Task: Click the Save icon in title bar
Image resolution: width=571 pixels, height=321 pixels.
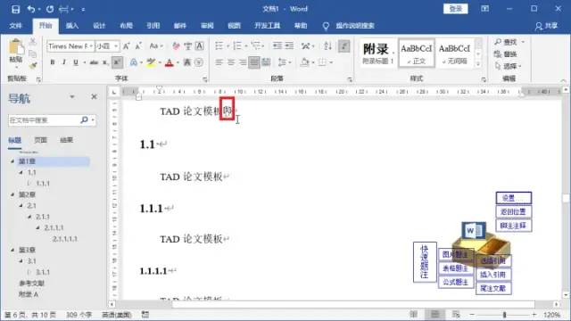Action: point(15,9)
